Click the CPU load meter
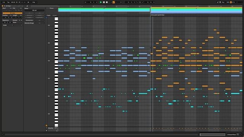 click(233, 2)
